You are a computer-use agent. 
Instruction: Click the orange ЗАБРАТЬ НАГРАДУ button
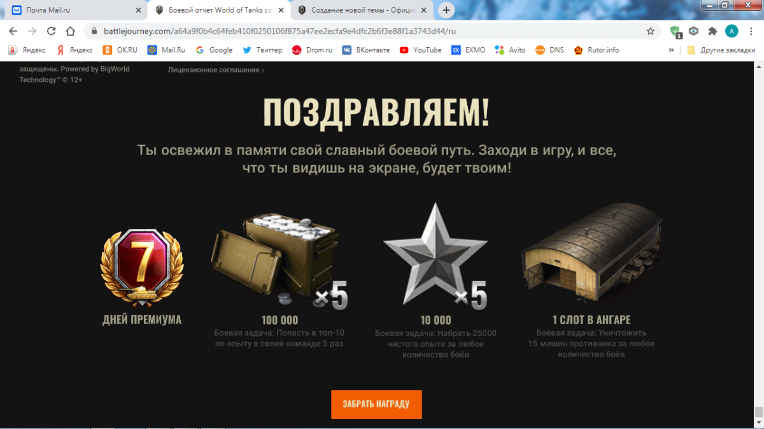point(376,404)
